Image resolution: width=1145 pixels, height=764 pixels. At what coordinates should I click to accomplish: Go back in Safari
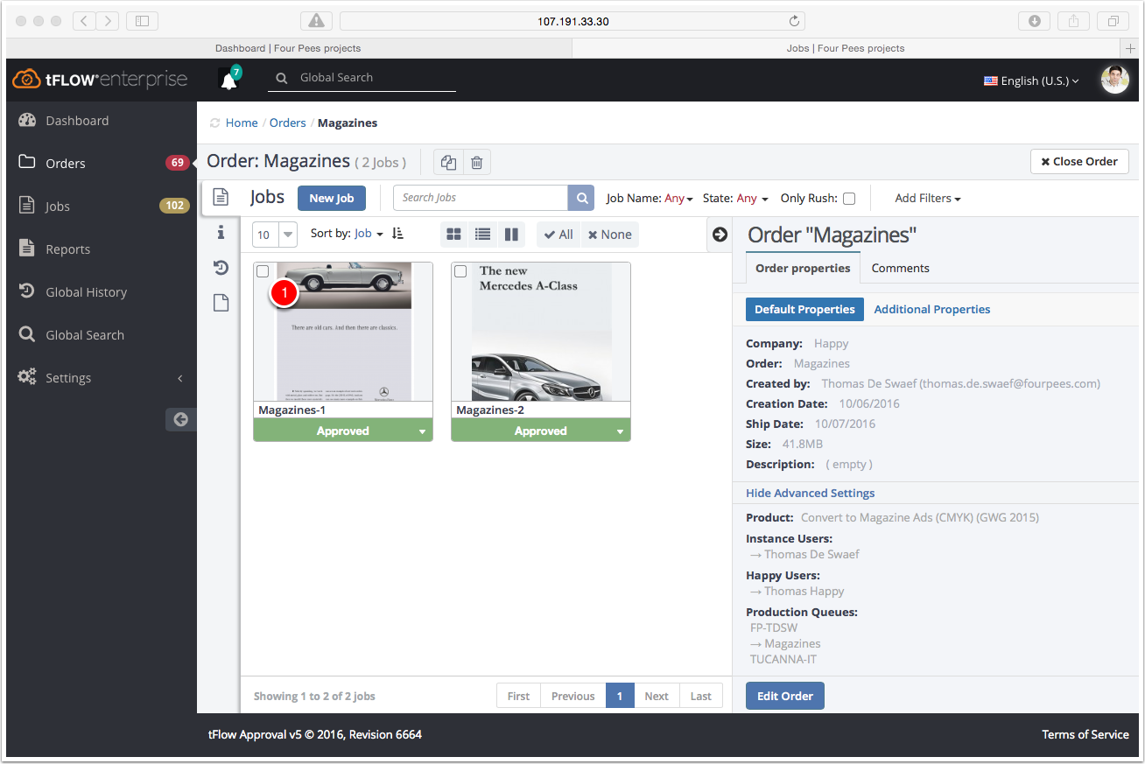pos(84,21)
